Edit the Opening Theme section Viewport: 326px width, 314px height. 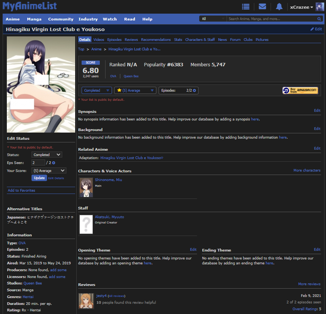coord(193,250)
